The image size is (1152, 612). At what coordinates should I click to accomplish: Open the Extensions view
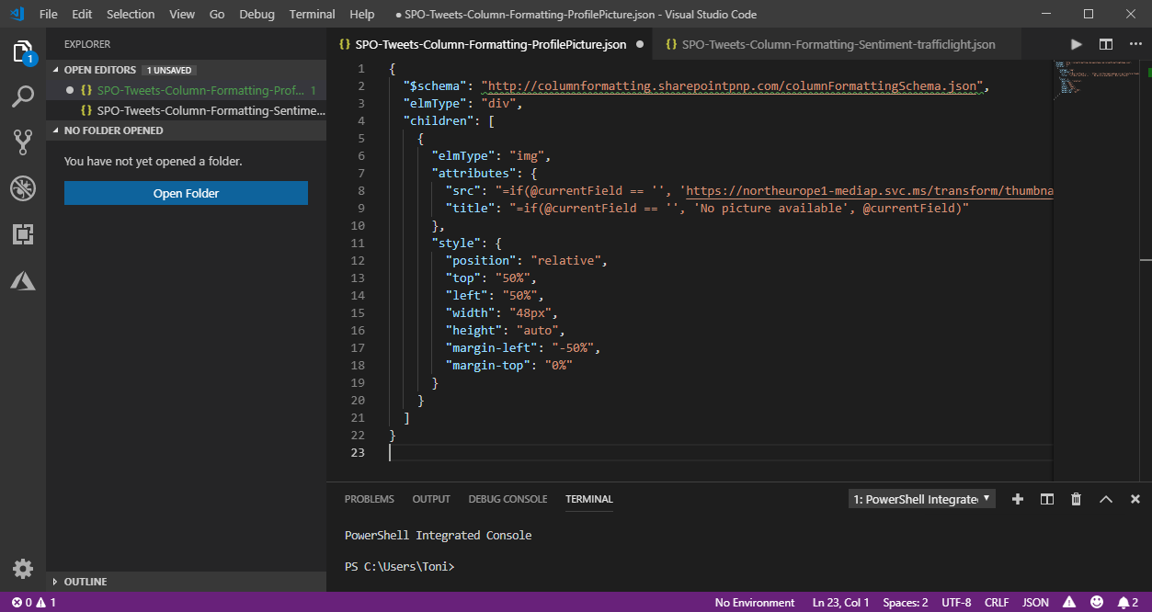pos(23,234)
